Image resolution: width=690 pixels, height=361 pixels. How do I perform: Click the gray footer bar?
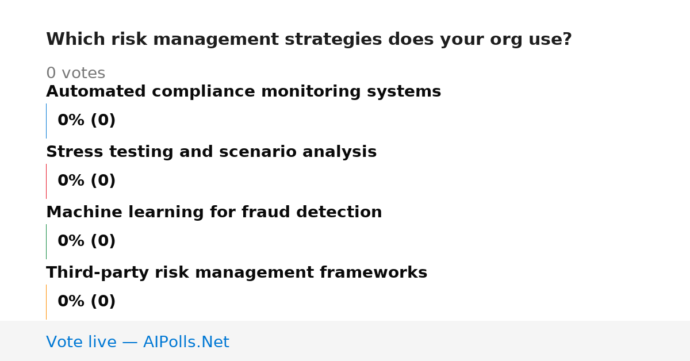click(x=345, y=341)
